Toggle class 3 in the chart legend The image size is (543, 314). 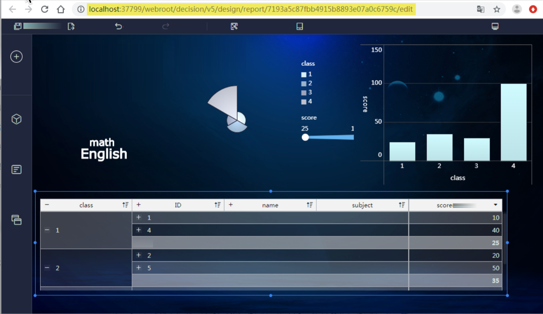coord(307,92)
